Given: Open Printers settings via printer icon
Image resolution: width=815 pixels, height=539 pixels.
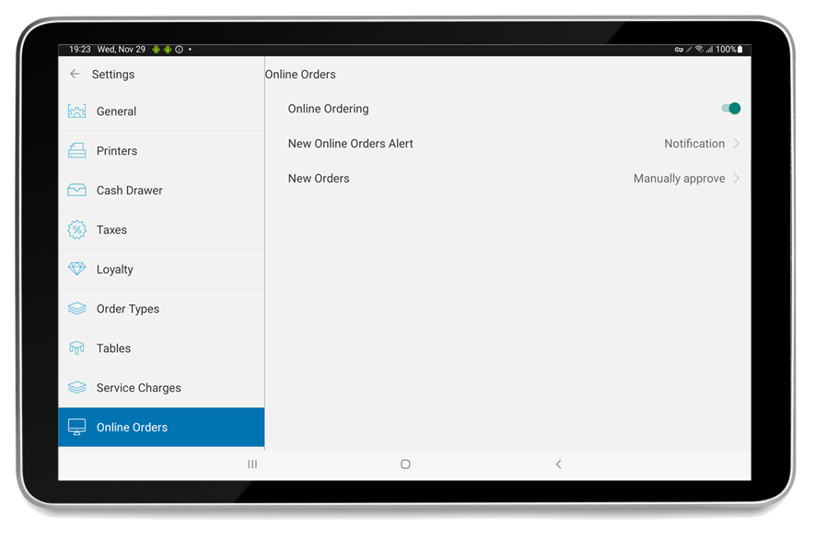Looking at the screenshot, I should pos(76,150).
